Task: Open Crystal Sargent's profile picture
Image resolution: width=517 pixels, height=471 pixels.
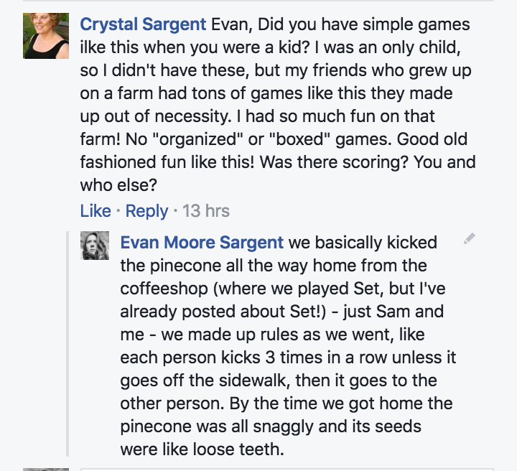Action: 46,36
